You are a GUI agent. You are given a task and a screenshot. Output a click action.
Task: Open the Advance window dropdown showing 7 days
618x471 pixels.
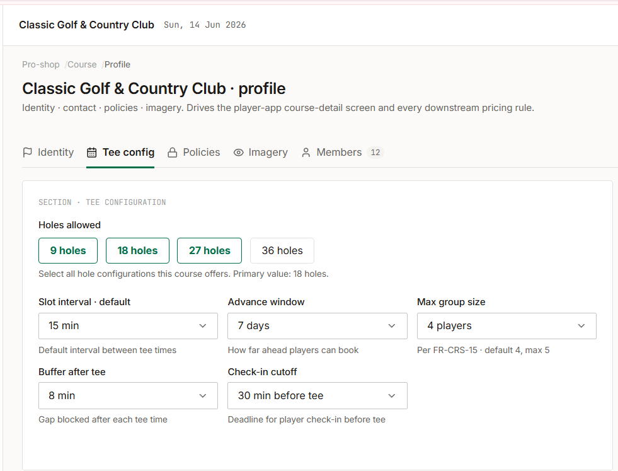point(318,326)
